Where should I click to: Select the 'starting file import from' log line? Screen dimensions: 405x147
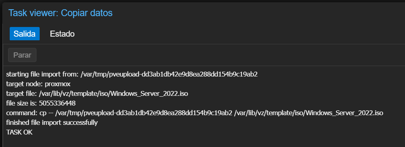click(x=132, y=75)
